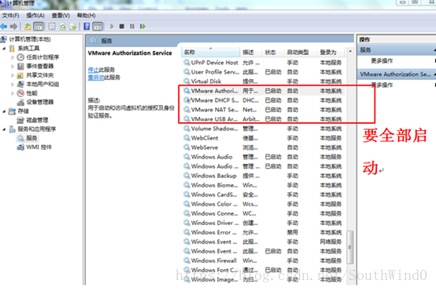Toggle the Show/Hide Action Pane toolbar icon

click(x=98, y=27)
